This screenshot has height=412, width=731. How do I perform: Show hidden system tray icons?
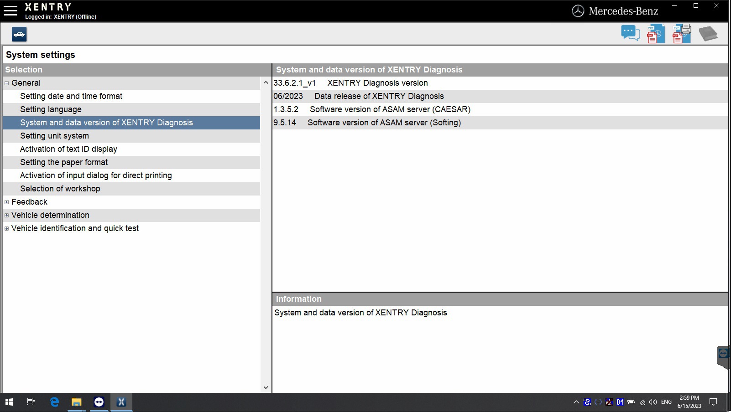(576, 402)
